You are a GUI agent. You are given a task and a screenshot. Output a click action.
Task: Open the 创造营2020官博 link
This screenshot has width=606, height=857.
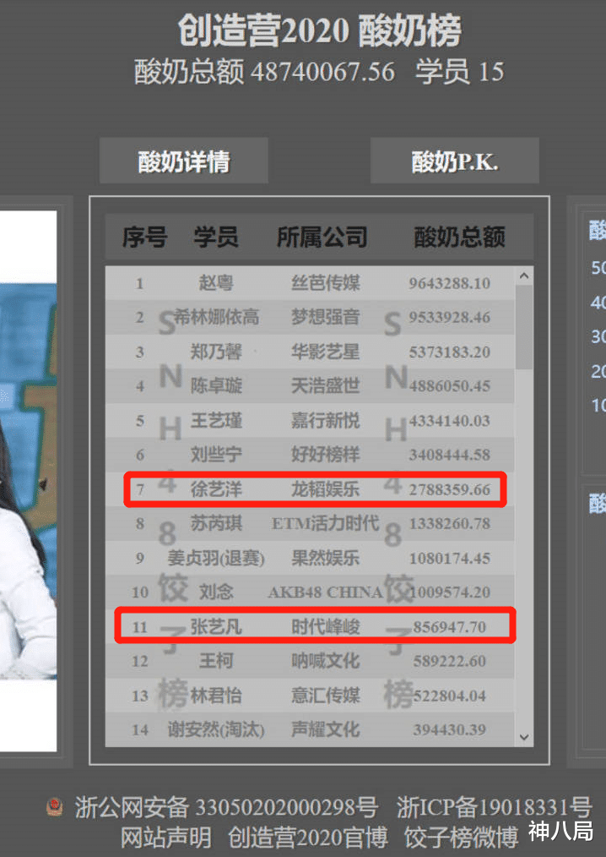(x=308, y=837)
